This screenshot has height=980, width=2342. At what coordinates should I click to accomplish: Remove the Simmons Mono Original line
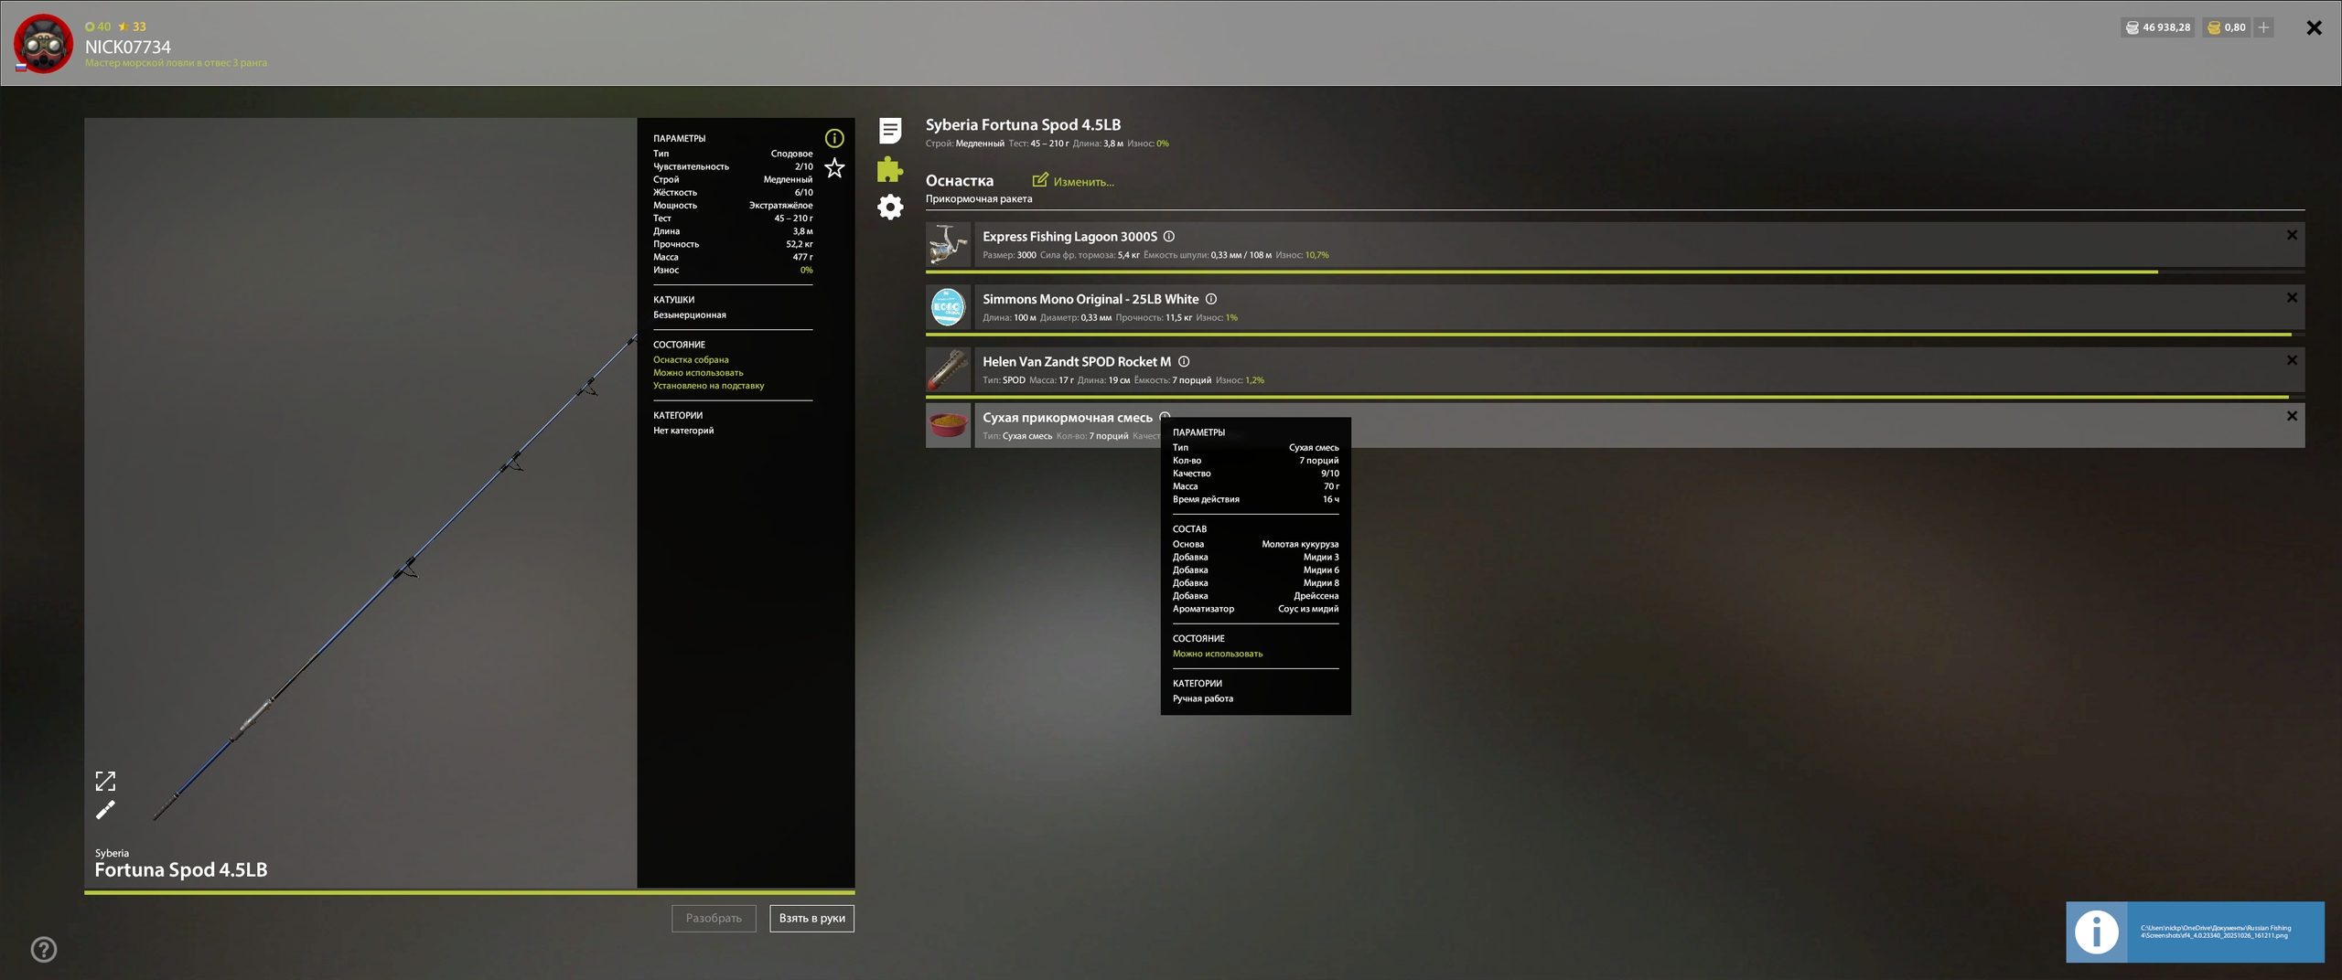coord(2291,298)
